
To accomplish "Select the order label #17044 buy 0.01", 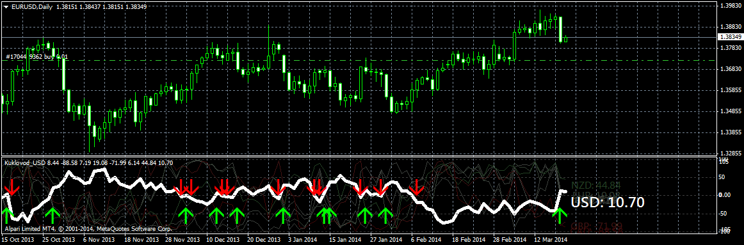I will pos(37,57).
